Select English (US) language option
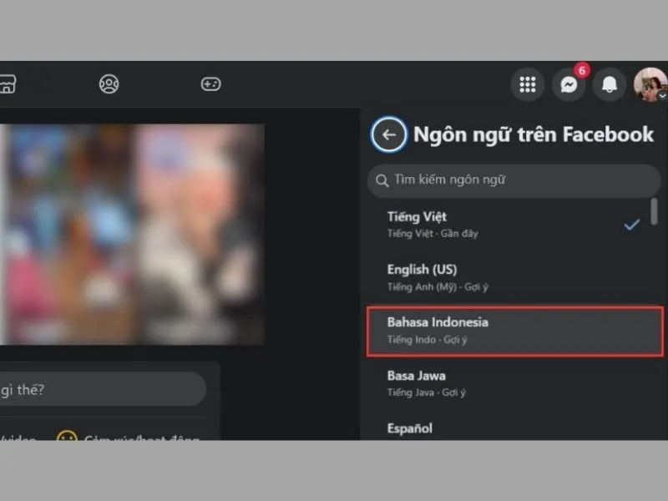The width and height of the screenshot is (668, 501). 514,278
